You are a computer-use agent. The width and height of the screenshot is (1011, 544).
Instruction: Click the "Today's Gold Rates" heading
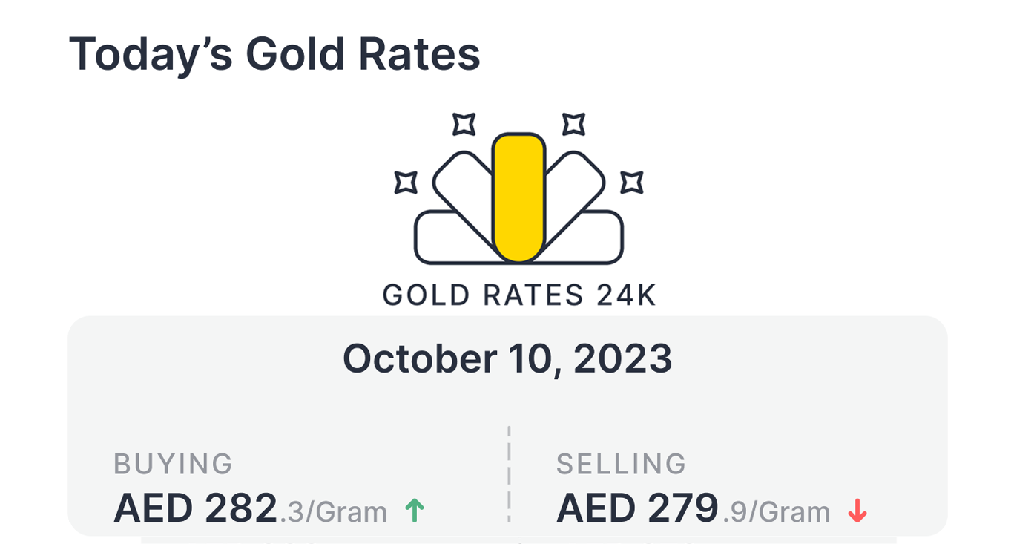coord(274,54)
